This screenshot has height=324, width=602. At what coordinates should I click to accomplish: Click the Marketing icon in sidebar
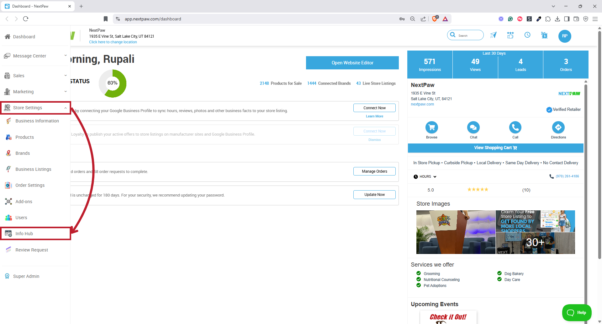(7, 92)
